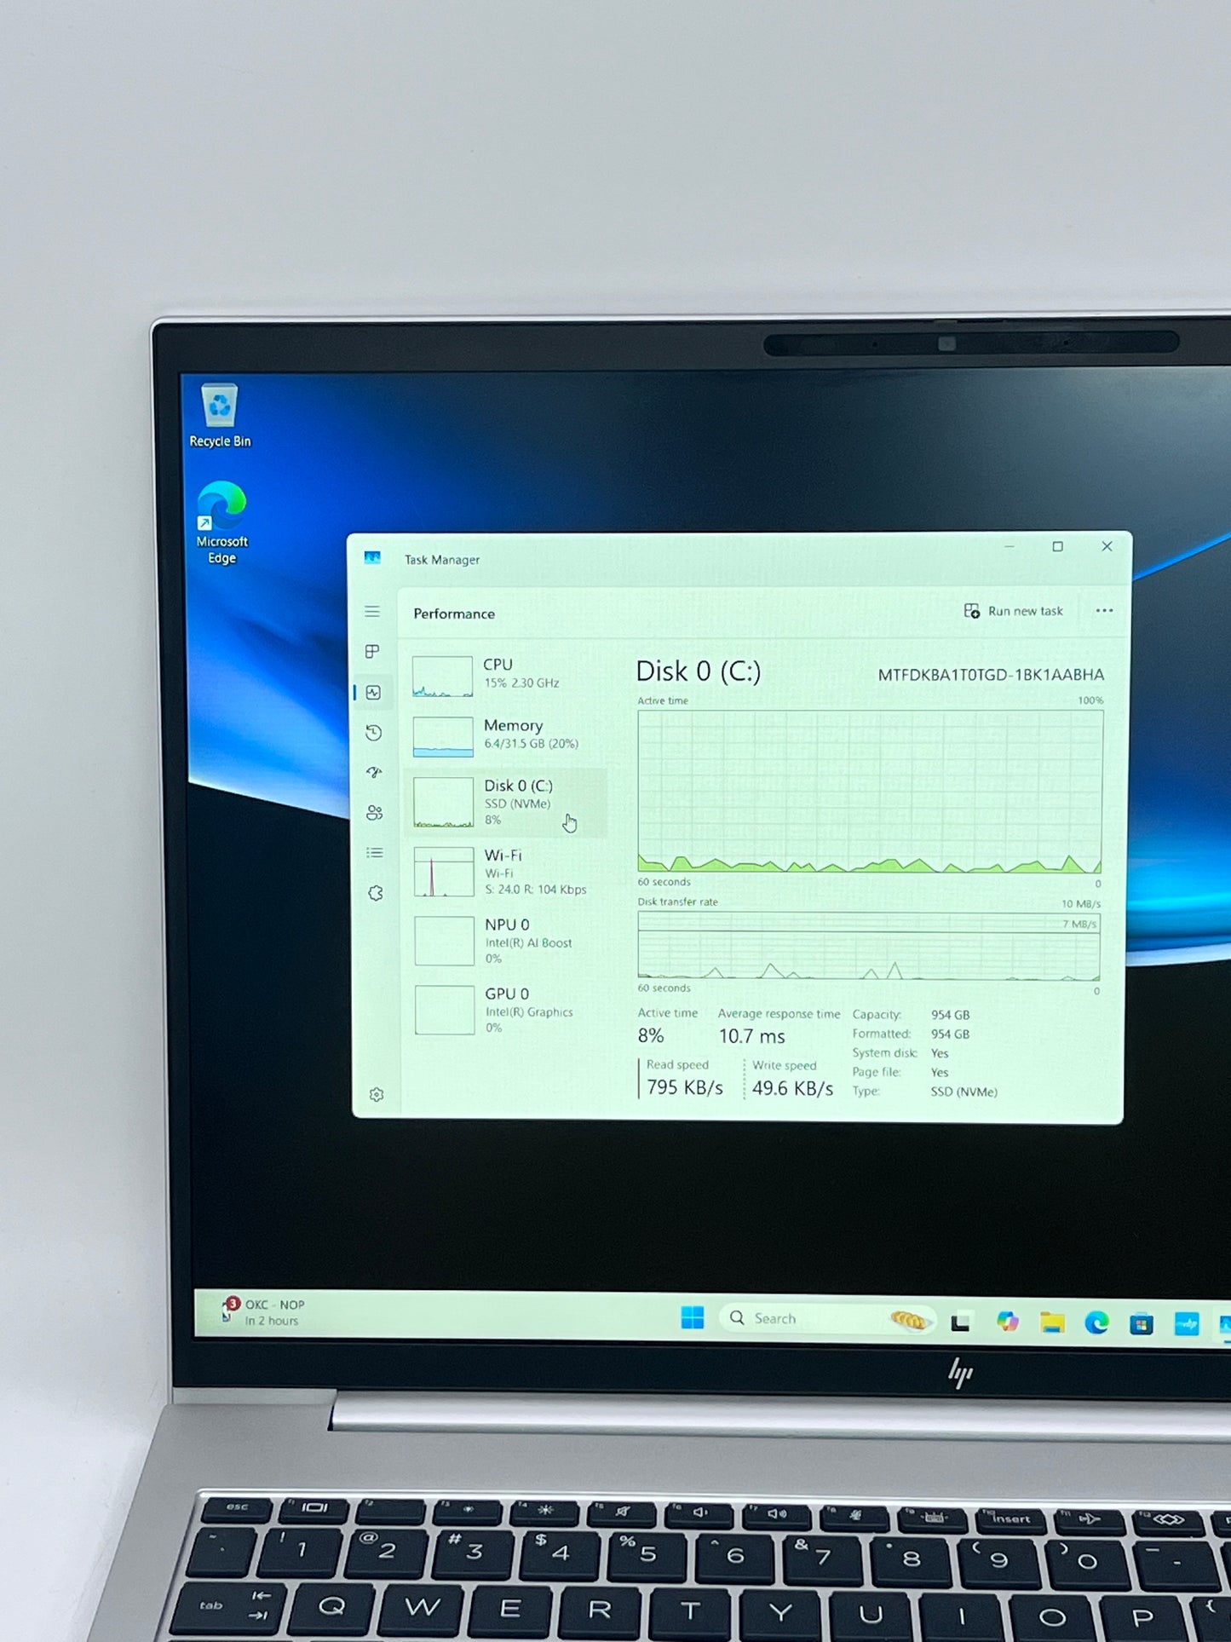Image resolution: width=1231 pixels, height=1642 pixels.
Task: Select Disk 0 (C:) performance entry
Action: [x=508, y=802]
